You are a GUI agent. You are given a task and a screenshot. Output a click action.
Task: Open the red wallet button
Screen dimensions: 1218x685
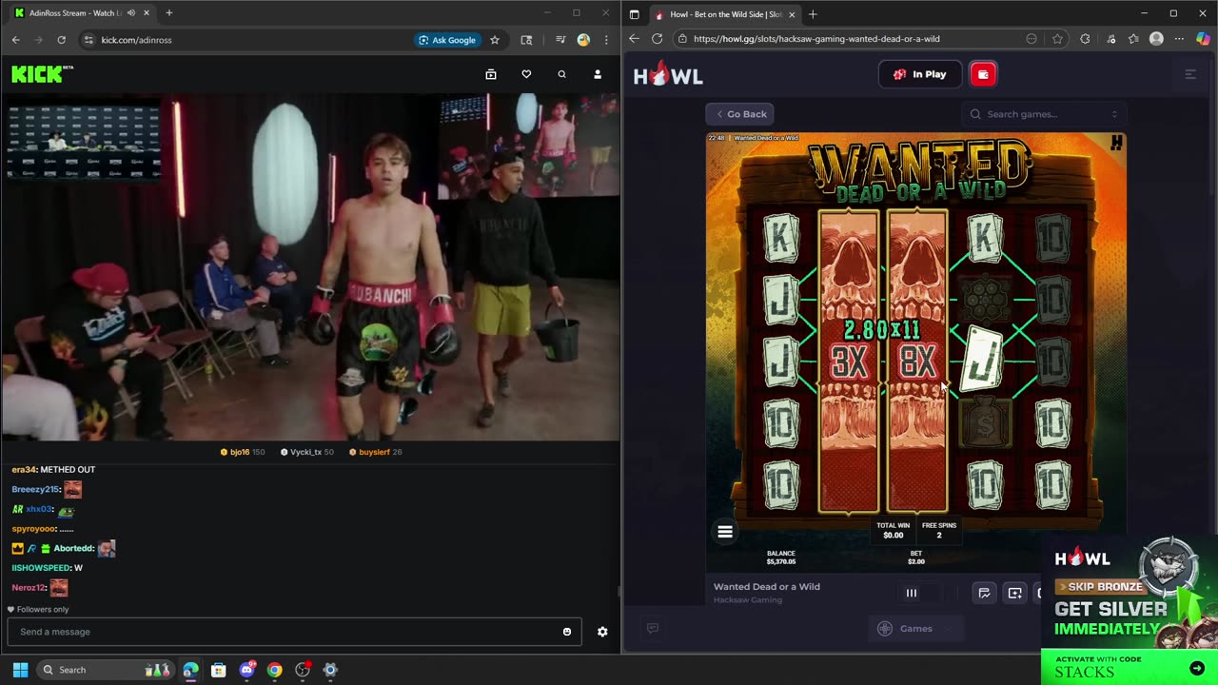[x=983, y=74]
